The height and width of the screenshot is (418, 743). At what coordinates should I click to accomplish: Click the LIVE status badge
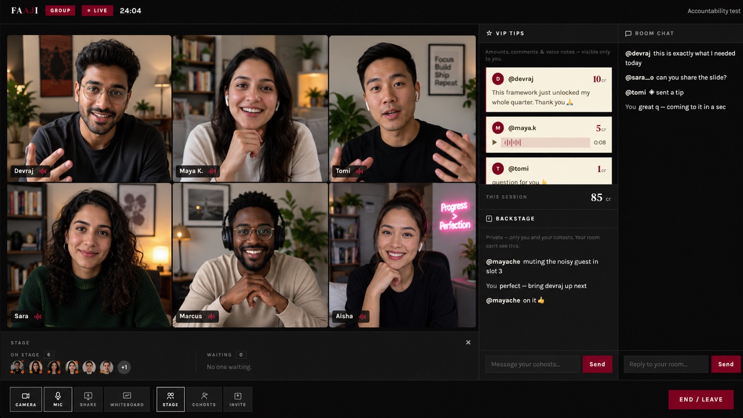tap(97, 11)
